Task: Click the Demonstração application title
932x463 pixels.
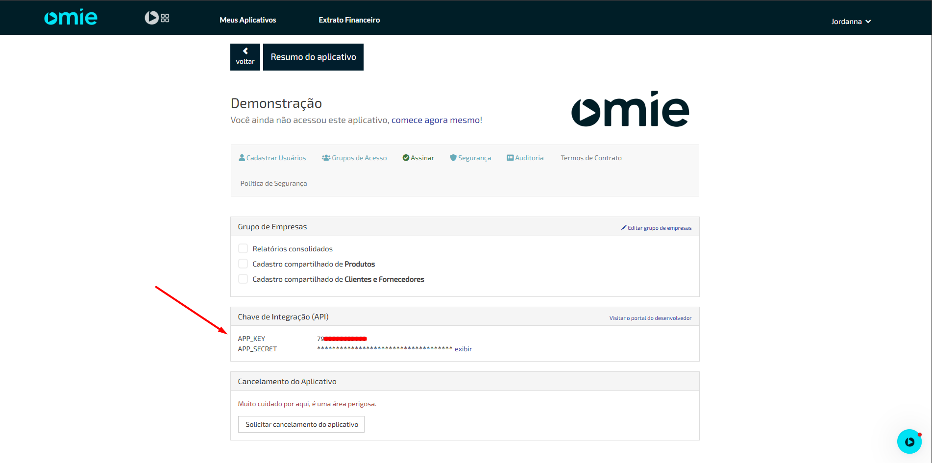Action: (x=276, y=103)
